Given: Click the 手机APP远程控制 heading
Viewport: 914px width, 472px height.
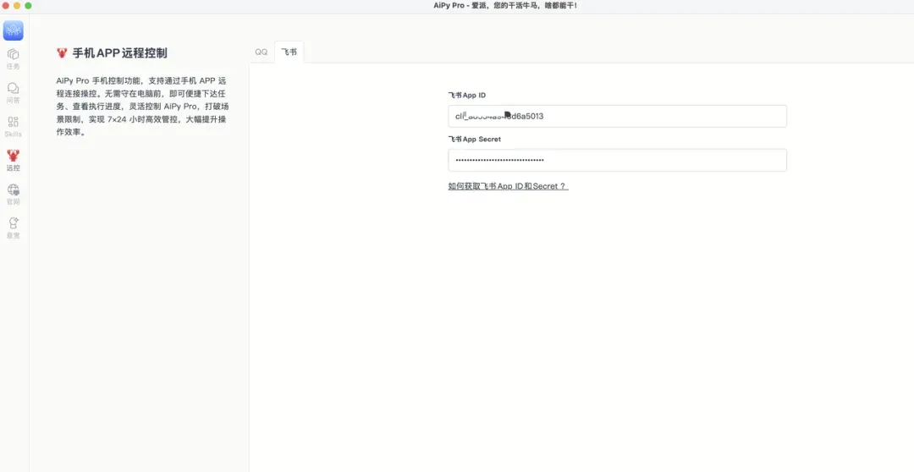Looking at the screenshot, I should [119, 53].
